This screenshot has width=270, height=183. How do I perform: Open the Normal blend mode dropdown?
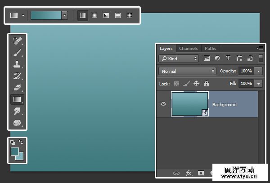click(x=188, y=71)
